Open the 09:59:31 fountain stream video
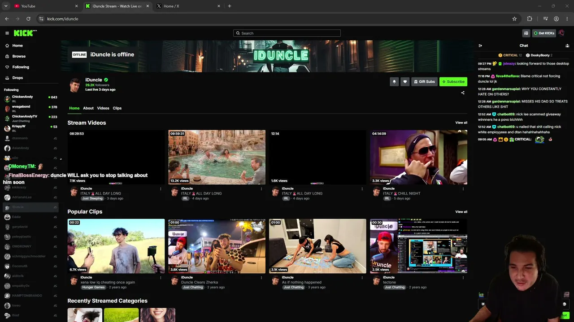 (217, 157)
